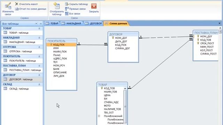Image resolution: width=223 pixels, height=125 pixels.
Task: Show Все связи
Action: 73,14
